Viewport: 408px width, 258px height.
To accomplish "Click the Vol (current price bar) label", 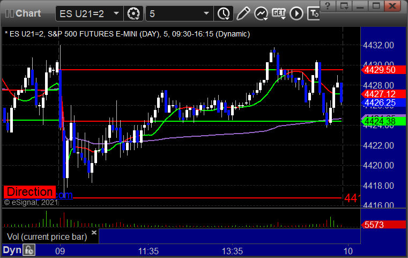I will point(47,237).
